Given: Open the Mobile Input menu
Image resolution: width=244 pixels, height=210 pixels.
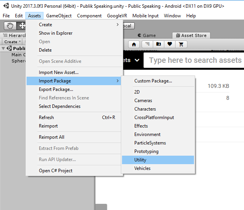Looking at the screenshot, I should pyautogui.click(x=145, y=16).
